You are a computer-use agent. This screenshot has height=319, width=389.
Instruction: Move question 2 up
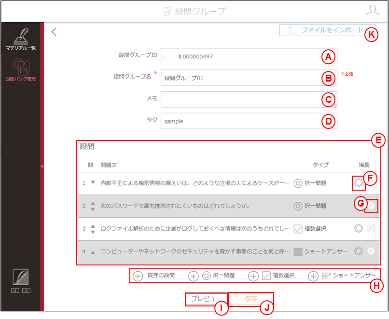(x=93, y=203)
